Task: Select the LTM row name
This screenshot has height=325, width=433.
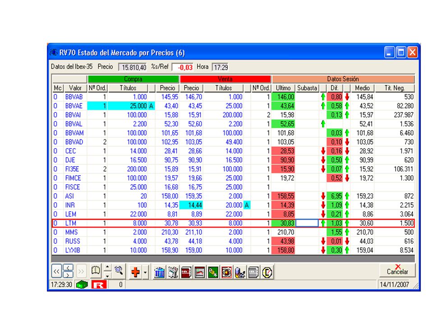Action: pyautogui.click(x=71, y=223)
